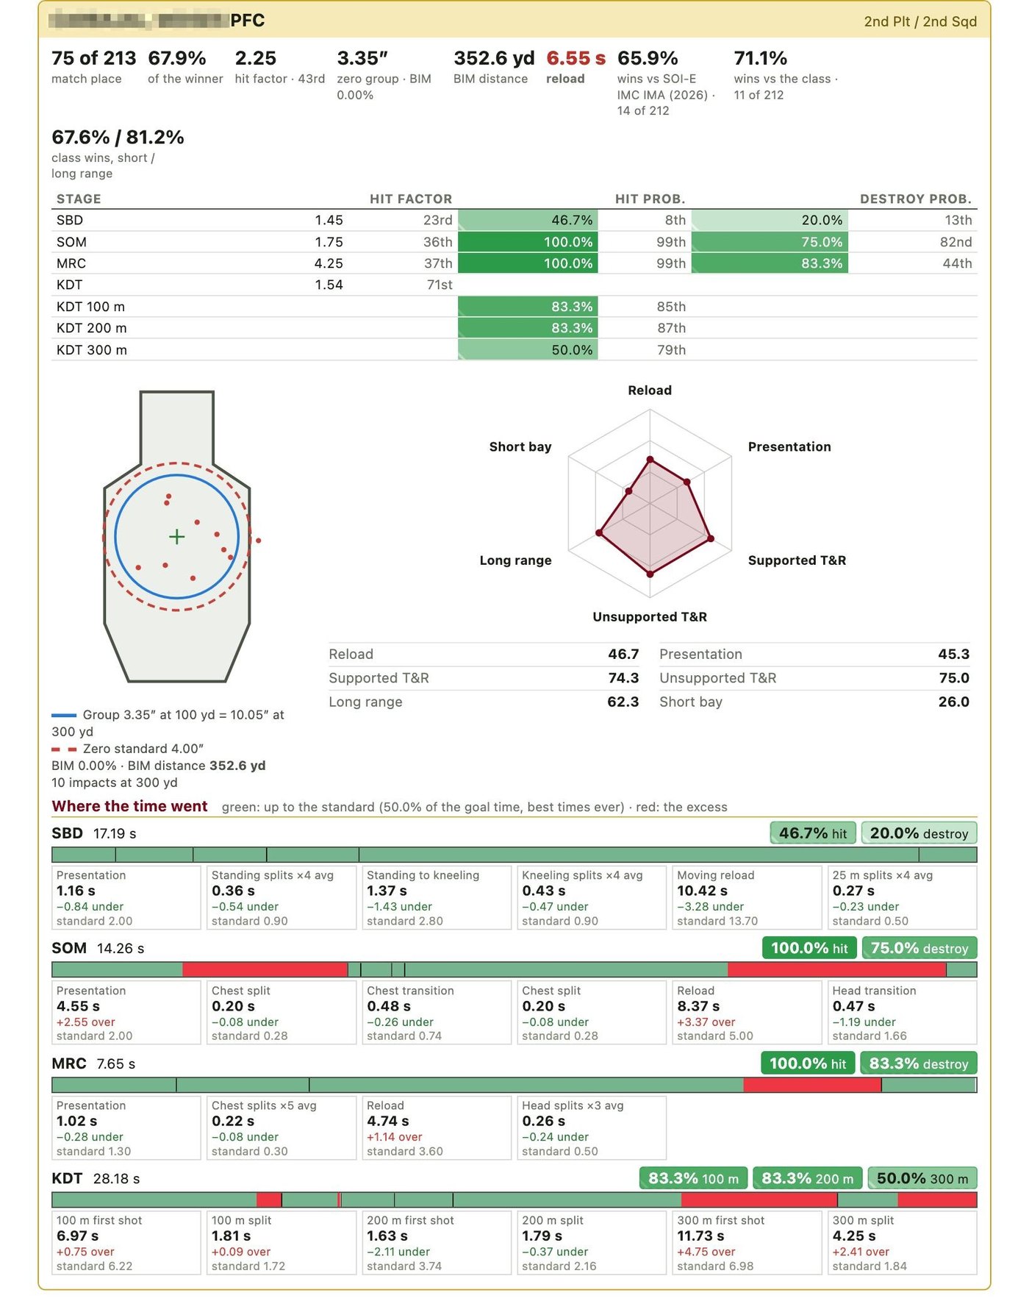This screenshot has width=1029, height=1304.
Task: Click the Reload axis label on radar chart
Action: 650,391
